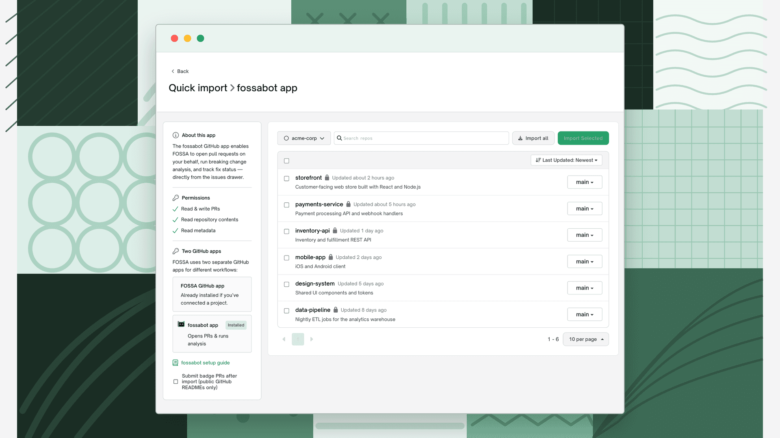This screenshot has height=438, width=780.
Task: Click the fossabot robot icon
Action: 181,324
